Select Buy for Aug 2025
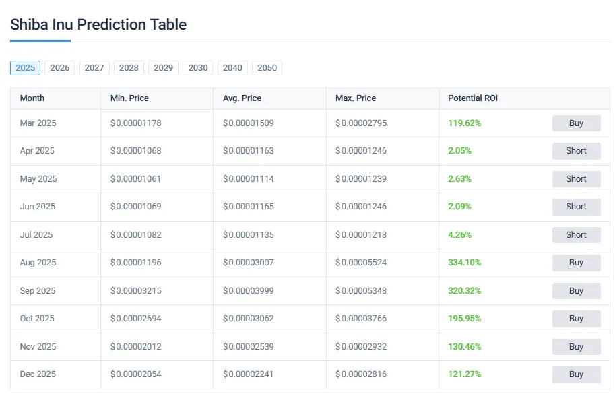615x394 pixels. 576,263
